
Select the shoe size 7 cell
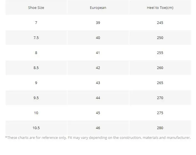[36, 23]
